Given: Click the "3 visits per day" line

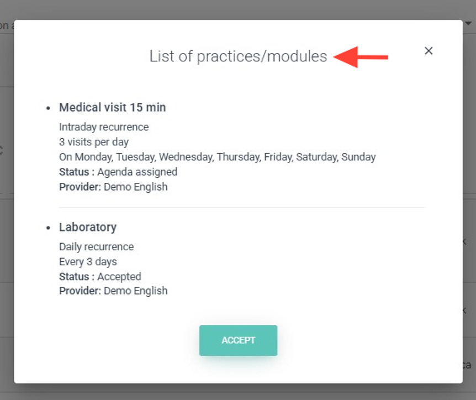Looking at the screenshot, I should pyautogui.click(x=94, y=142).
